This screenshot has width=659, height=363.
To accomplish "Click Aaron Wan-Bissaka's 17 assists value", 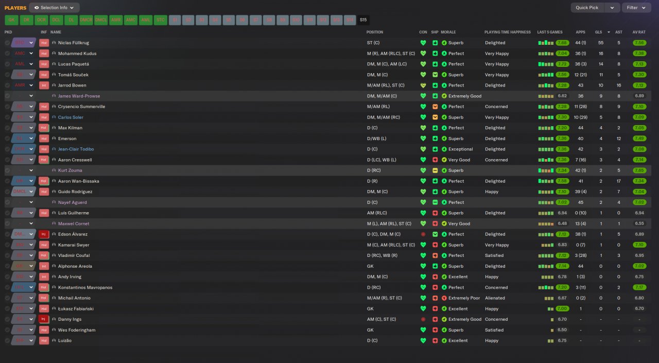I will pyautogui.click(x=618, y=181).
